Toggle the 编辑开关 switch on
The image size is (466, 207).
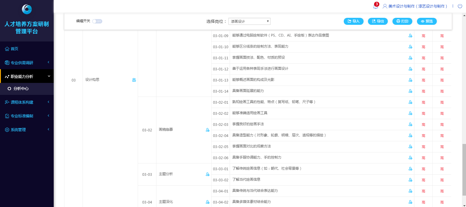(x=97, y=21)
